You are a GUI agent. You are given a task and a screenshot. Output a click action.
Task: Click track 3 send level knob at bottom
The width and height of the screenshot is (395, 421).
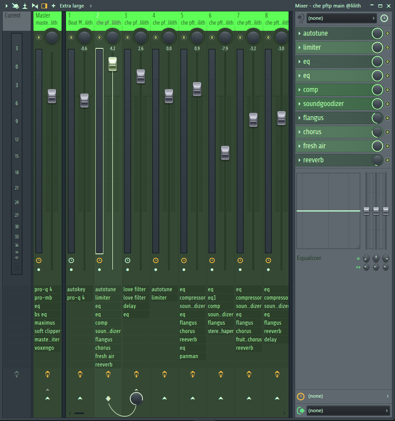coord(136,399)
